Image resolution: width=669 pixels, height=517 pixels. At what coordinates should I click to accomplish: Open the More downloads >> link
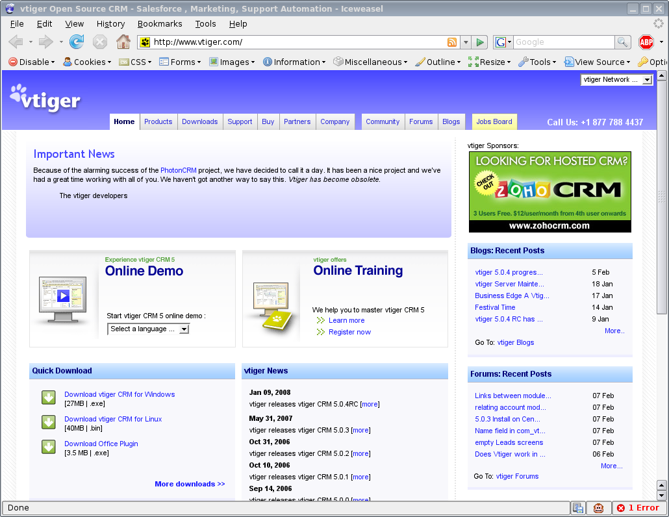[x=190, y=484]
